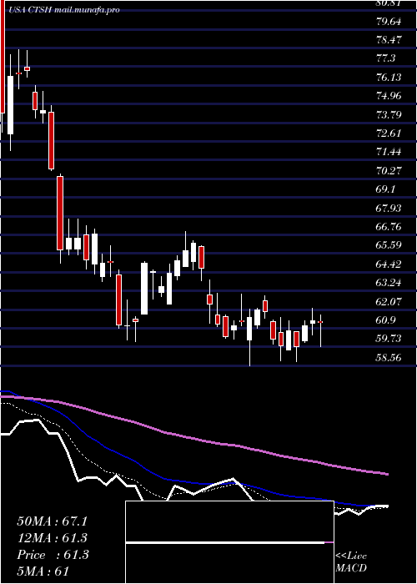Viewport: 417px width, 584px height.
Task: Click the '50MA : 67.1' readout
Action: click(x=52, y=521)
